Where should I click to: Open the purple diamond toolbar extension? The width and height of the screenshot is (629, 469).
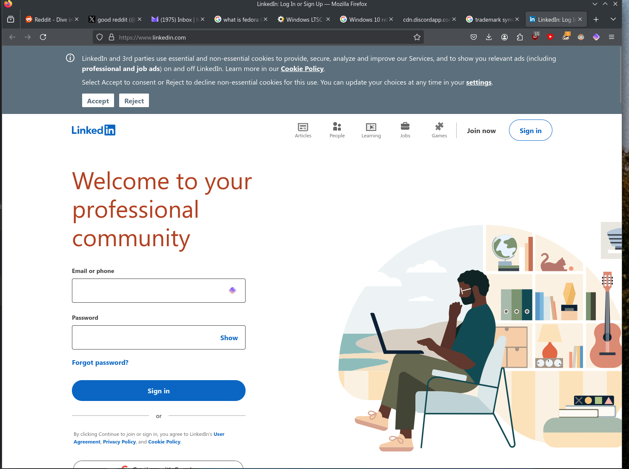pyautogui.click(x=596, y=37)
